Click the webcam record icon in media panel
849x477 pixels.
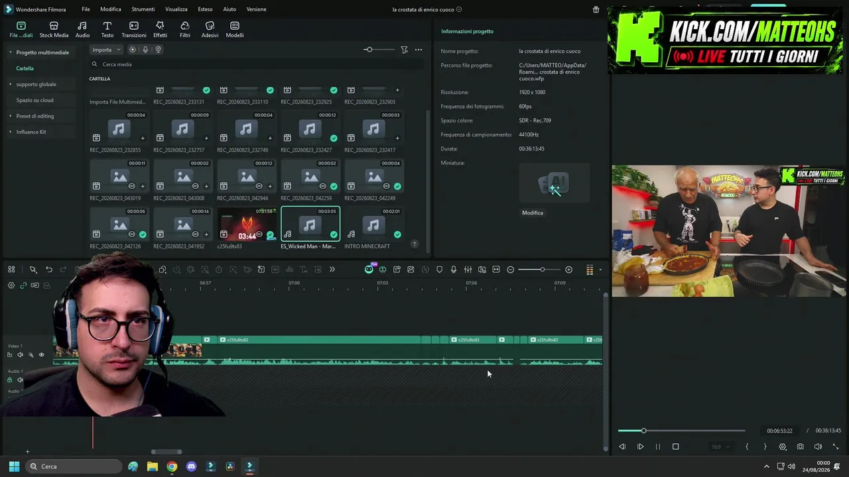(158, 50)
